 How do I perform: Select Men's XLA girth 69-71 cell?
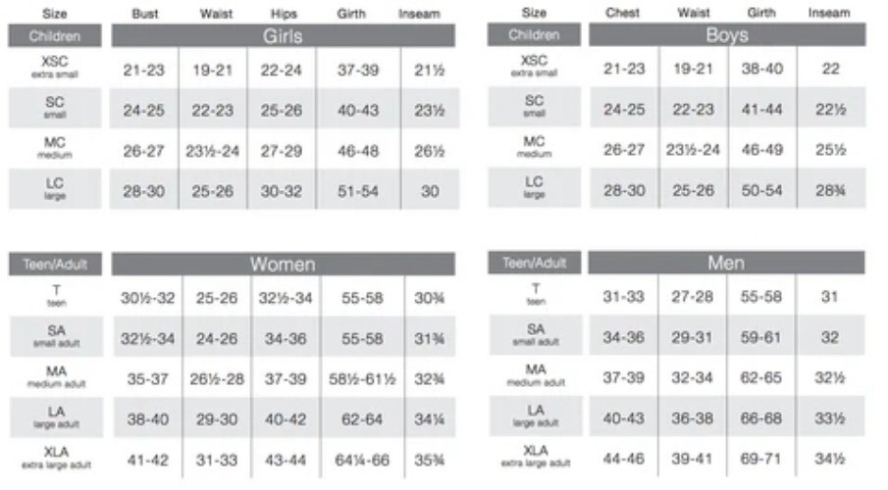click(761, 458)
